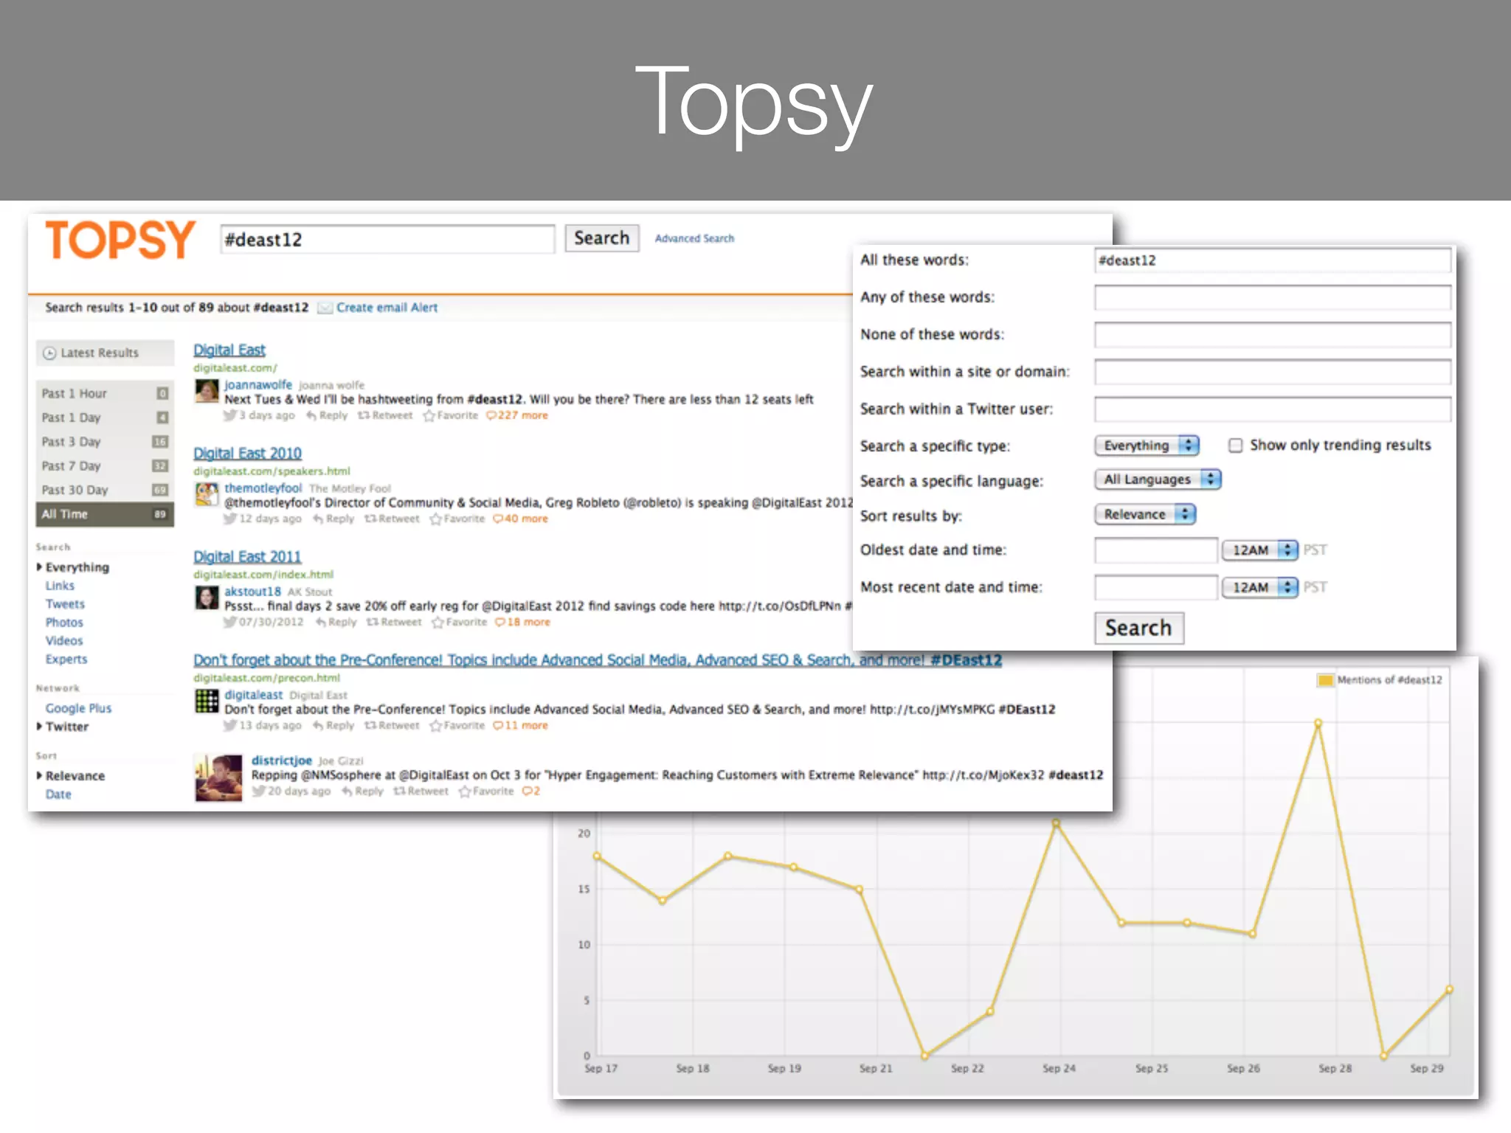
Task: Open the Digital East 2010 result link
Action: pyautogui.click(x=247, y=453)
